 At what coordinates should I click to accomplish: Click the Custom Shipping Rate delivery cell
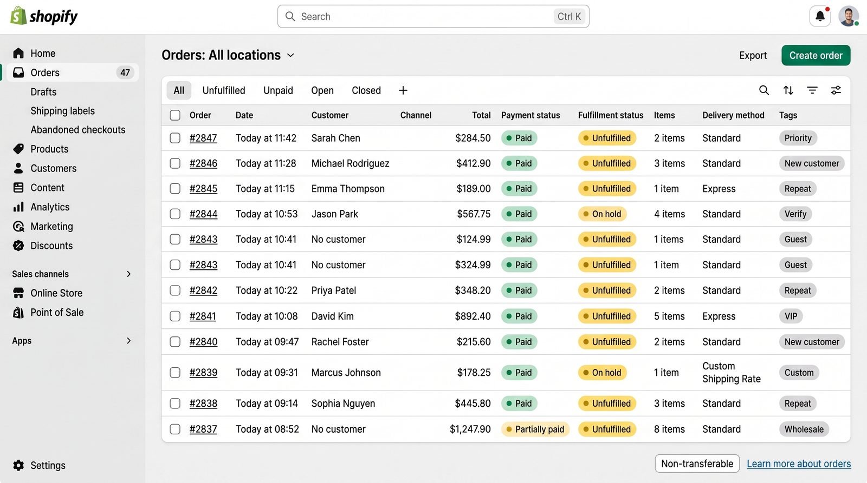click(x=732, y=373)
